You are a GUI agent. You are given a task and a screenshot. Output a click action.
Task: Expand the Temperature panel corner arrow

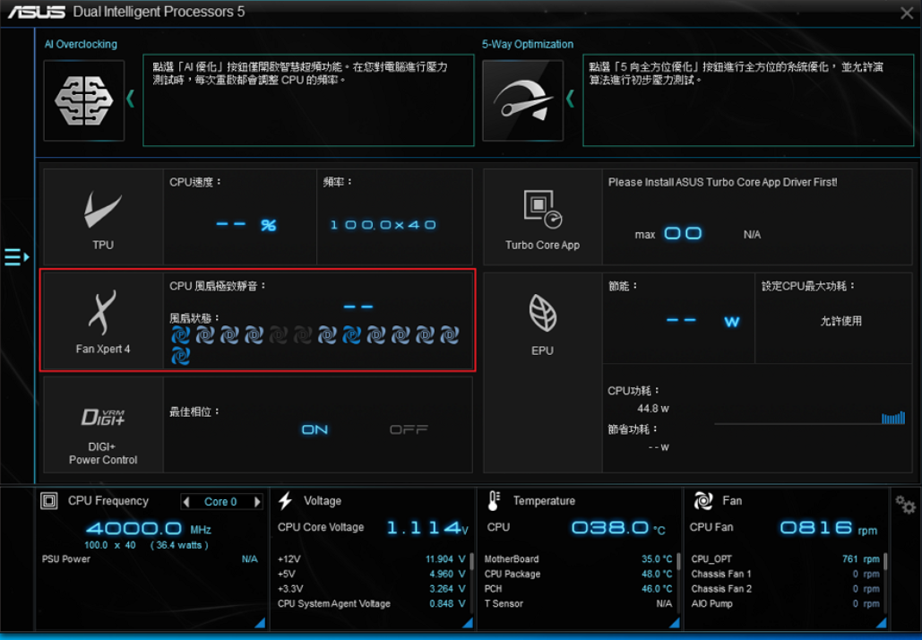click(x=671, y=622)
